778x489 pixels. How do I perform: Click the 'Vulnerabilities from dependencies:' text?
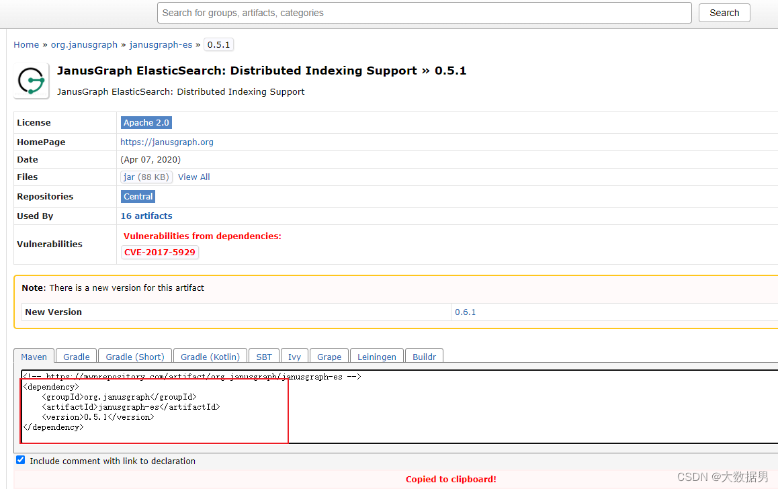(x=202, y=236)
